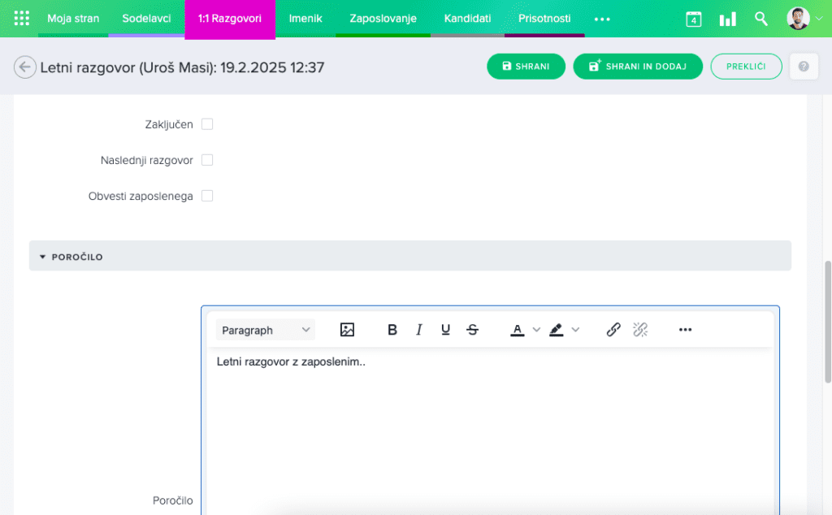832x515 pixels.
Task: Open the bar chart reports icon
Action: (727, 19)
